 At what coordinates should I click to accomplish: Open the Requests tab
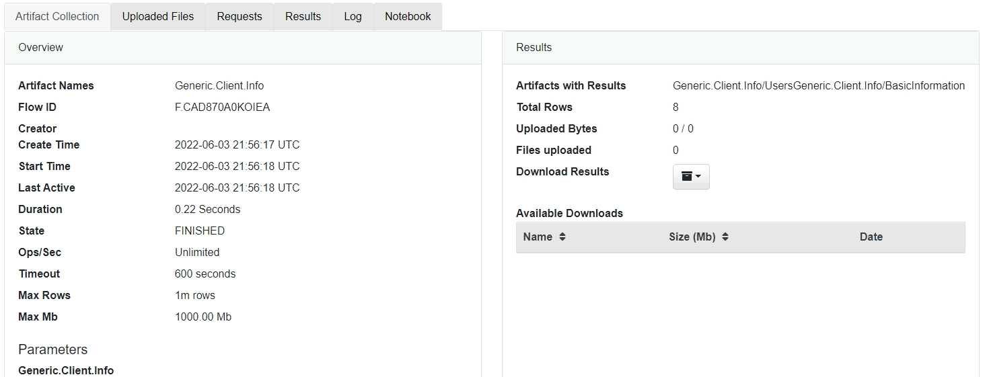click(x=240, y=17)
